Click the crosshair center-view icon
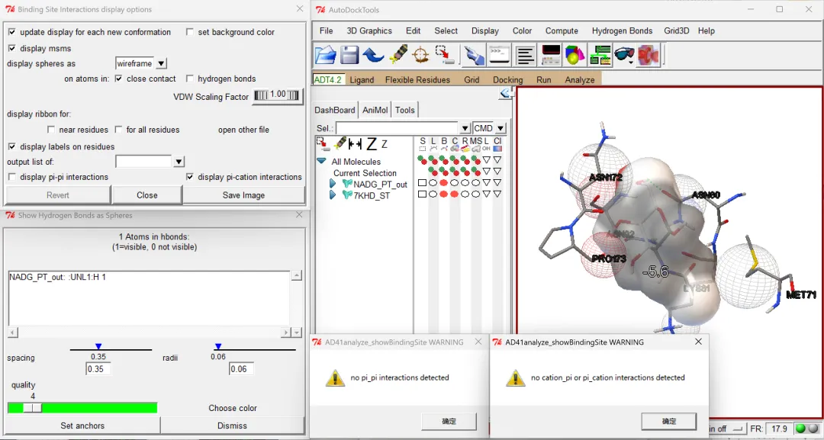 (420, 55)
